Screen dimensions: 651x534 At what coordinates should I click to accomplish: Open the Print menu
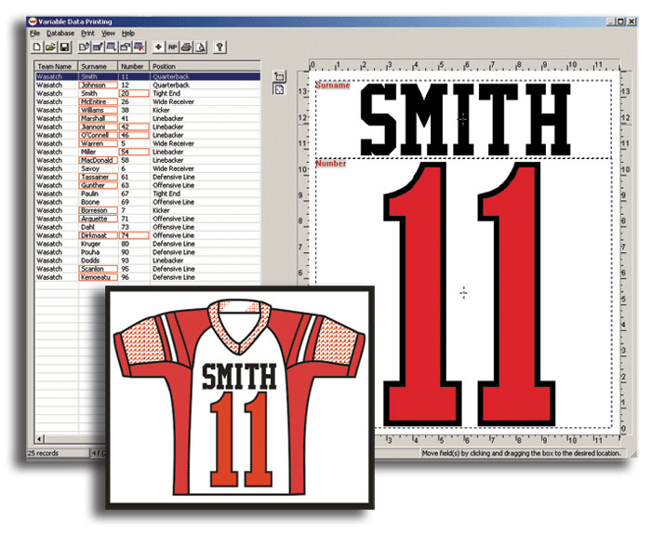point(87,33)
